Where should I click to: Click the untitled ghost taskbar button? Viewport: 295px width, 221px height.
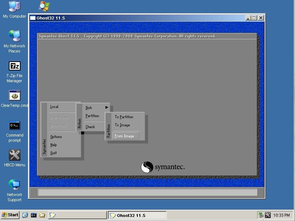click(x=77, y=215)
